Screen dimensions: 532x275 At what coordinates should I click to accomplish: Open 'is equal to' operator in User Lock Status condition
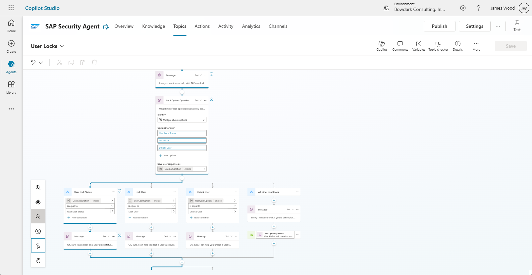click(90, 206)
